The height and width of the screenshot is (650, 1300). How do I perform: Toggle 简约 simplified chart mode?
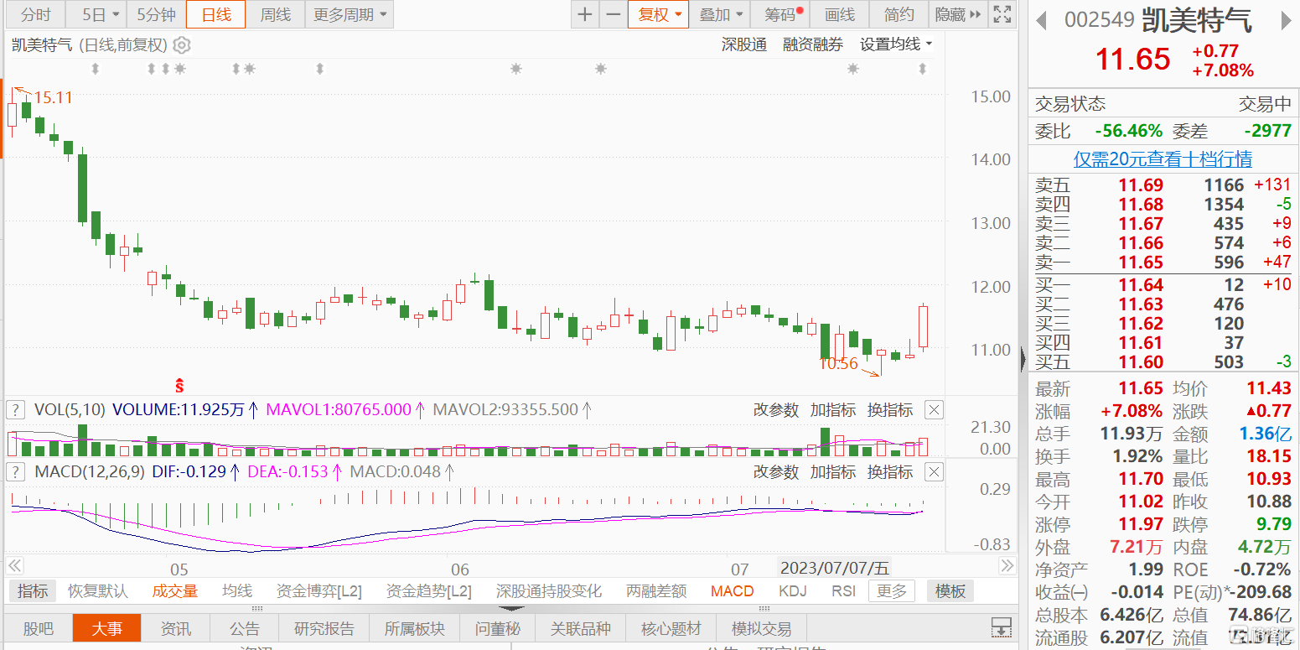[899, 14]
